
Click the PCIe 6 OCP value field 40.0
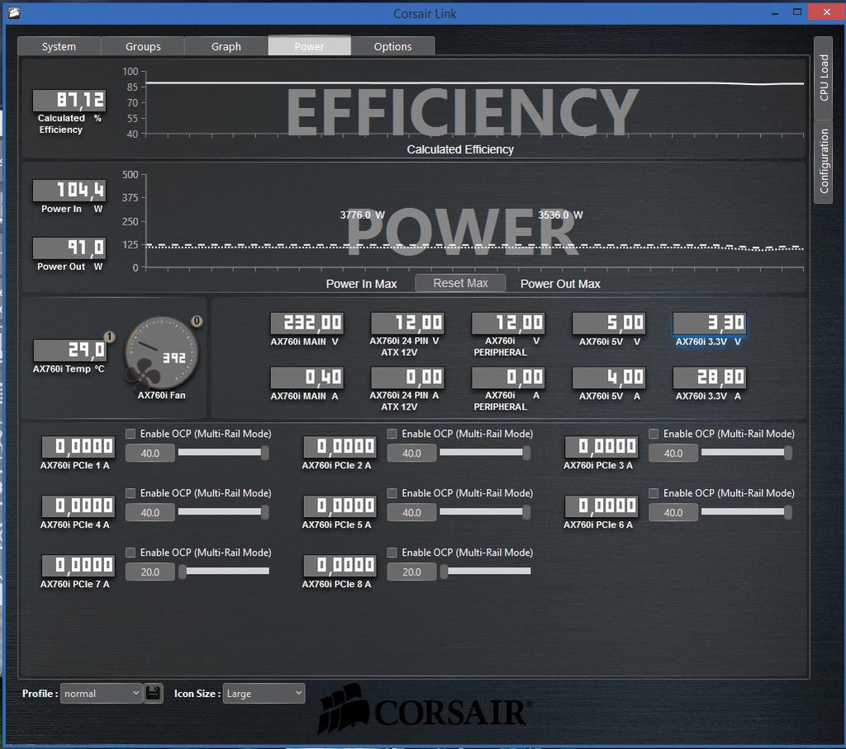pyautogui.click(x=673, y=512)
